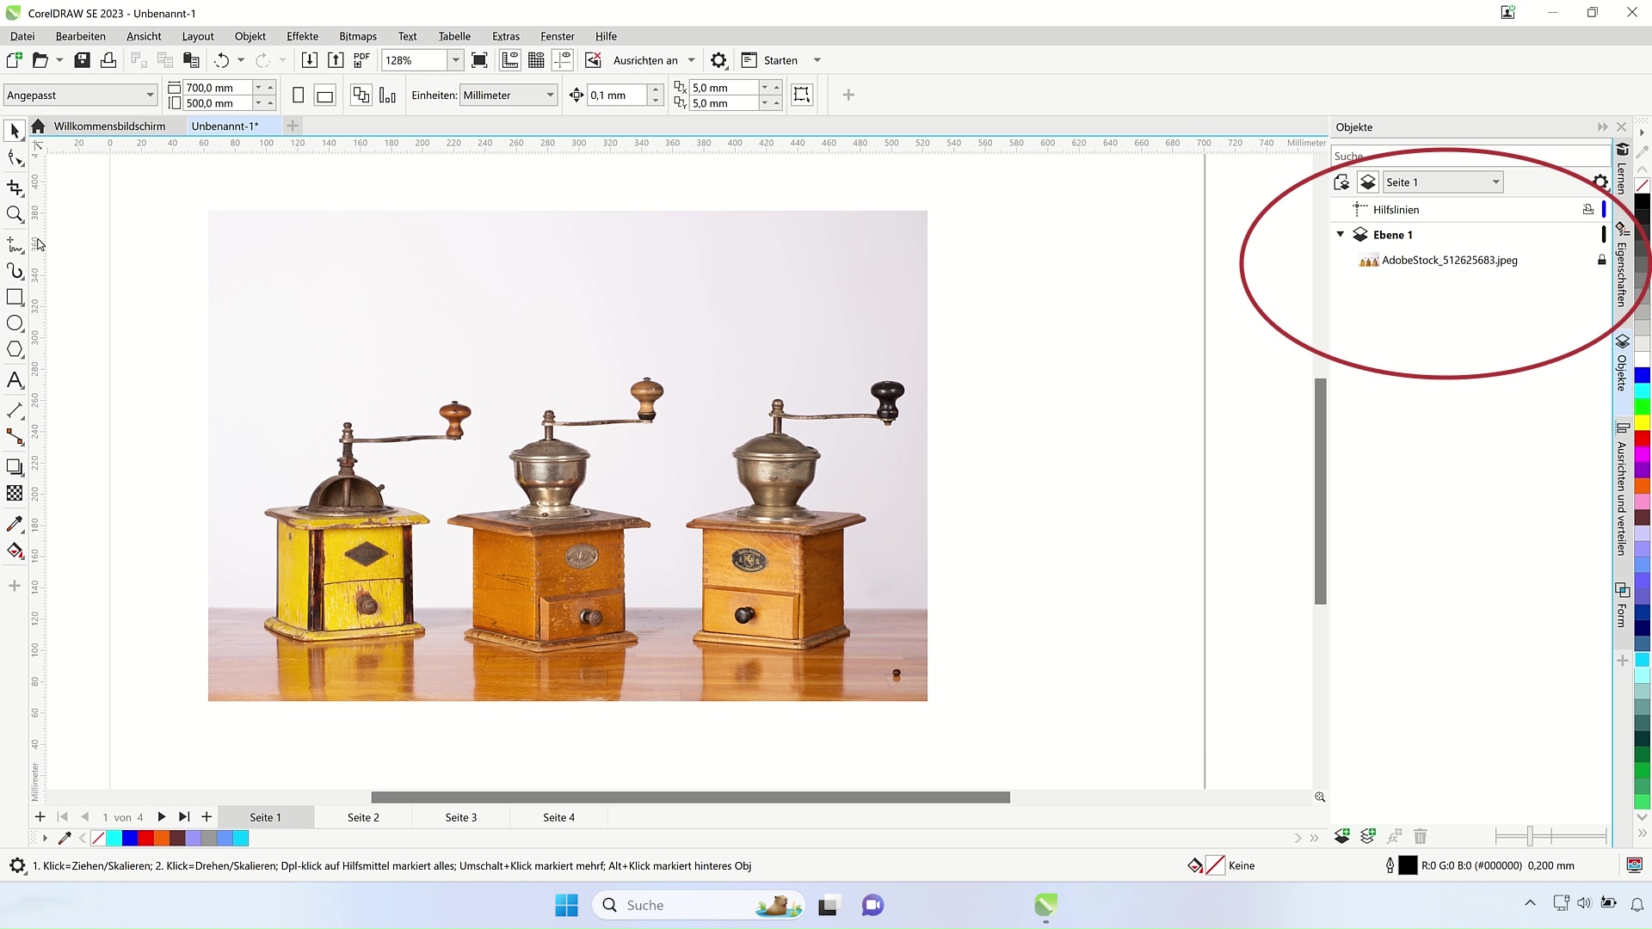Screen dimensions: 1652x929
Task: Select the Eyedropper tool in the toolbox
Action: pyautogui.click(x=15, y=523)
